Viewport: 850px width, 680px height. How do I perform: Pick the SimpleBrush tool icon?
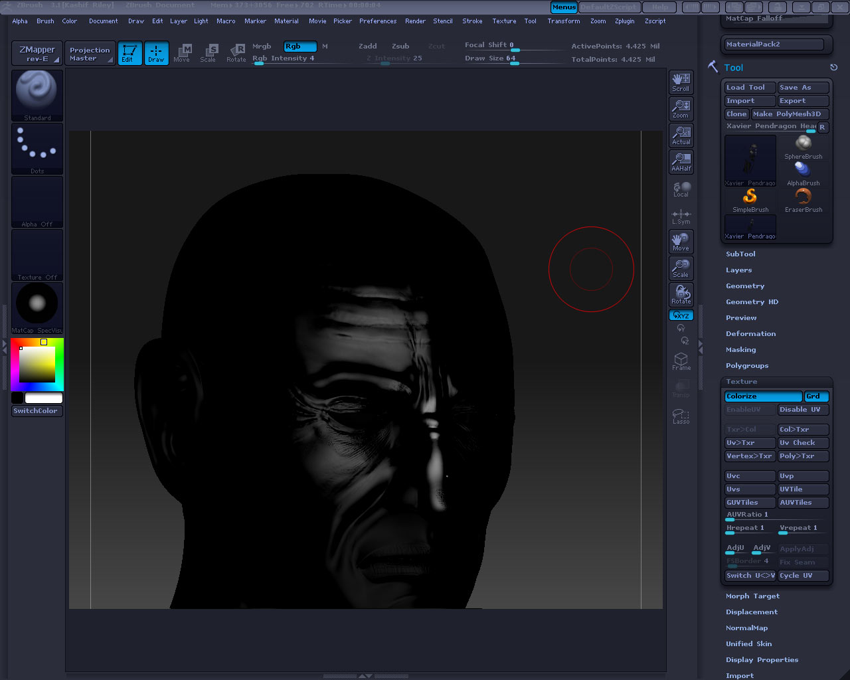point(750,200)
